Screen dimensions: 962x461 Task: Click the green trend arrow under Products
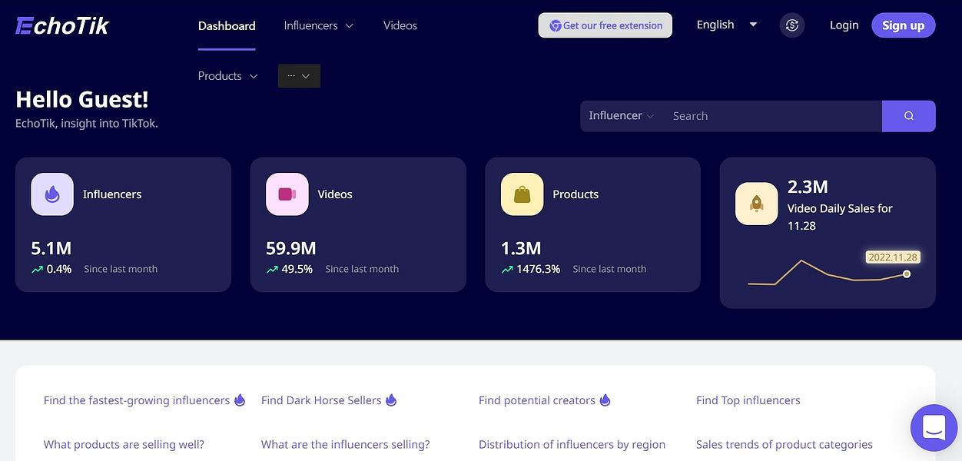pyautogui.click(x=507, y=270)
